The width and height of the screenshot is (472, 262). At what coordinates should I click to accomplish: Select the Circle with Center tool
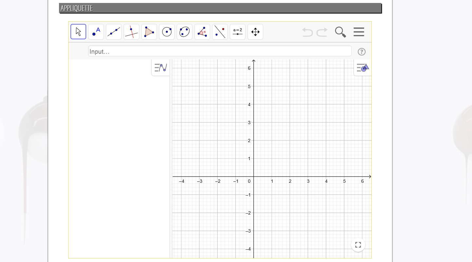[167, 32]
